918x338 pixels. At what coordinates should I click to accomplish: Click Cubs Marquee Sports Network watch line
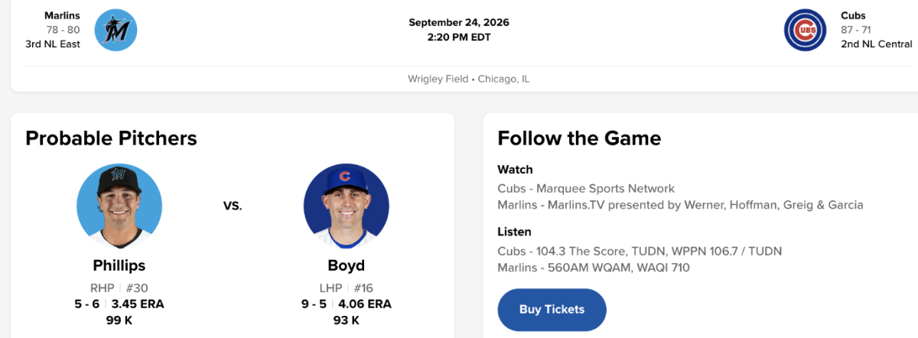click(x=586, y=188)
